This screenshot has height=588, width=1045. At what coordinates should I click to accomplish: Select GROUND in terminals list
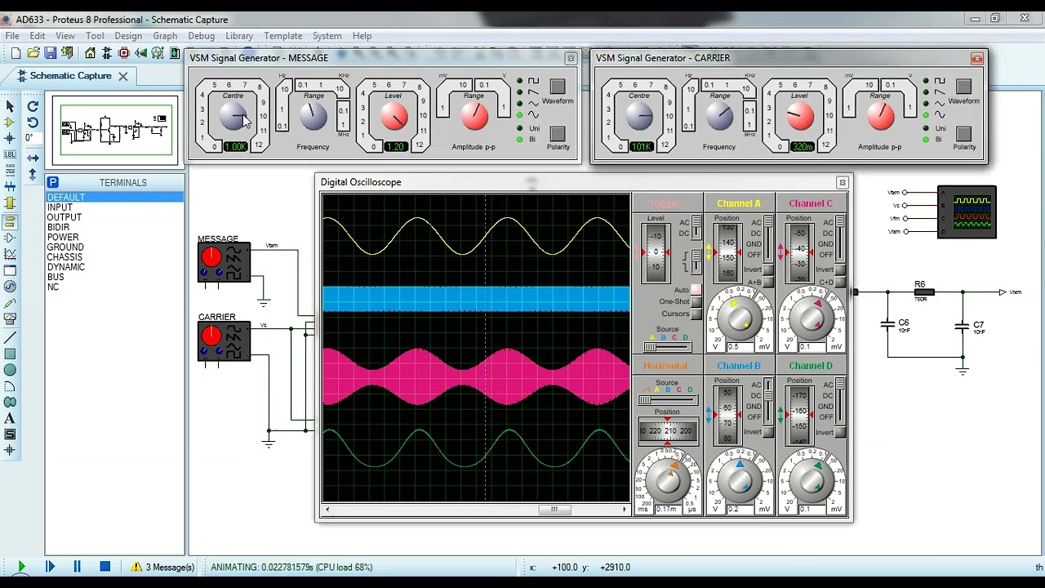click(65, 247)
